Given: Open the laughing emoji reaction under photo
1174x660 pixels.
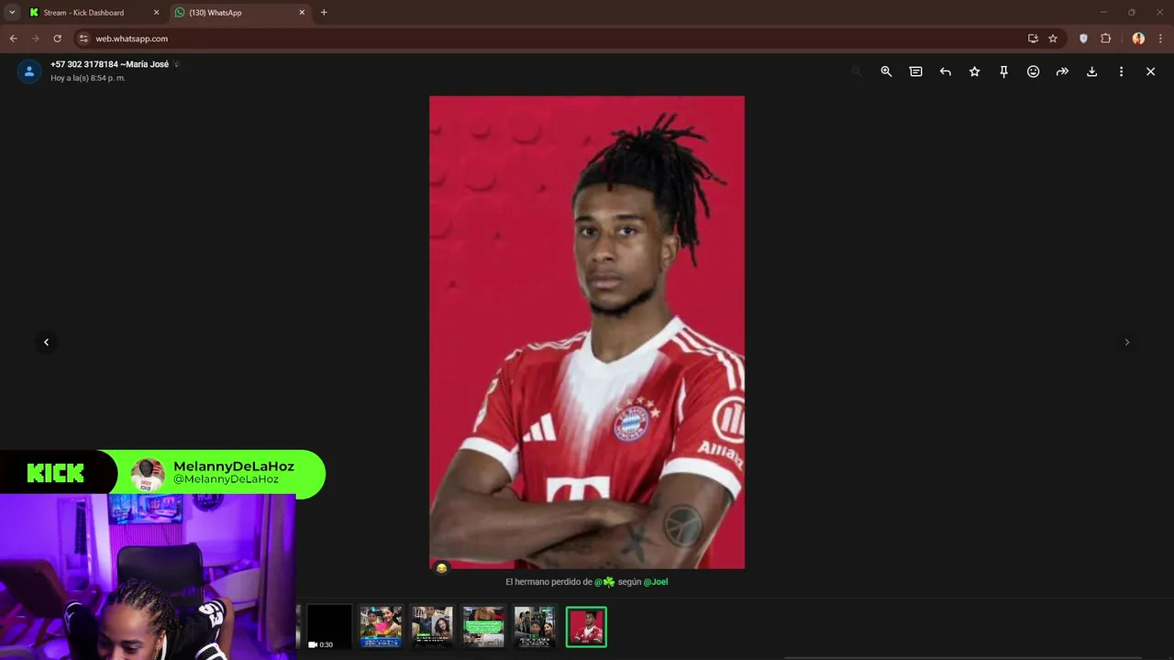Looking at the screenshot, I should pos(441,568).
